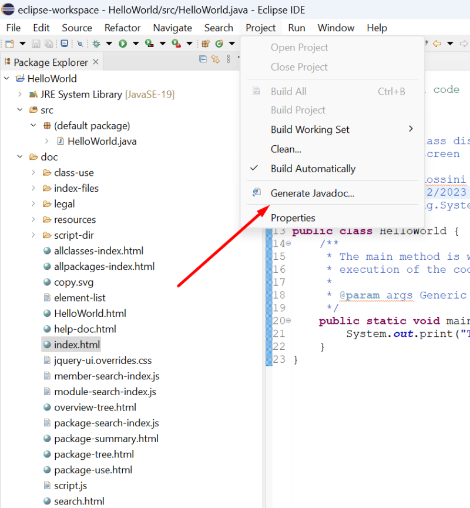Image resolution: width=470 pixels, height=508 pixels.
Task: Expand the index-files folder
Action: (x=33, y=188)
